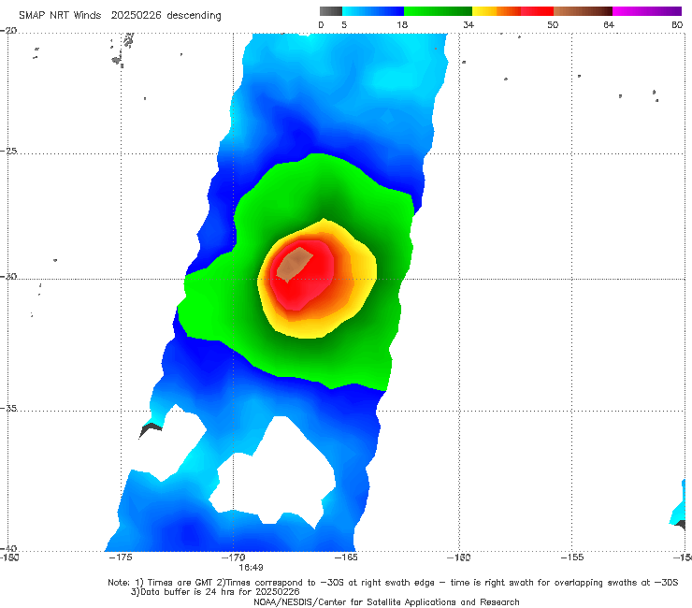
Task: Pick the yellow-orange segment of the color bar
Action: 497,11
